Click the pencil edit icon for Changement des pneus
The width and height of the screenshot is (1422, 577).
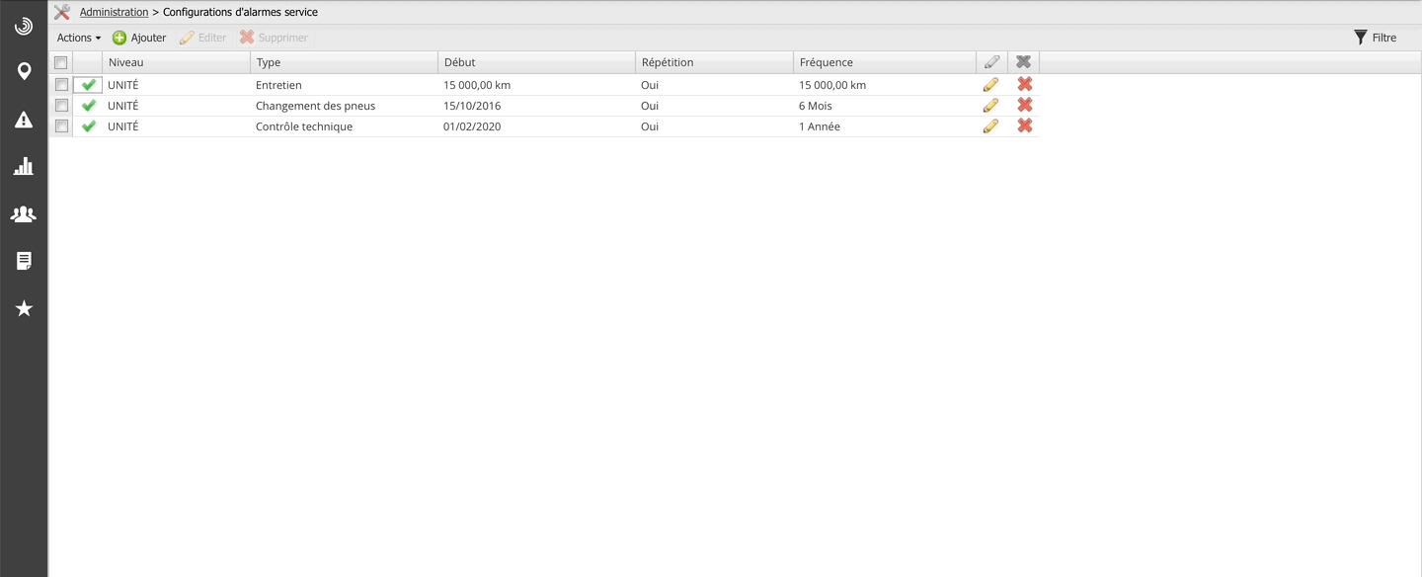pos(991,106)
